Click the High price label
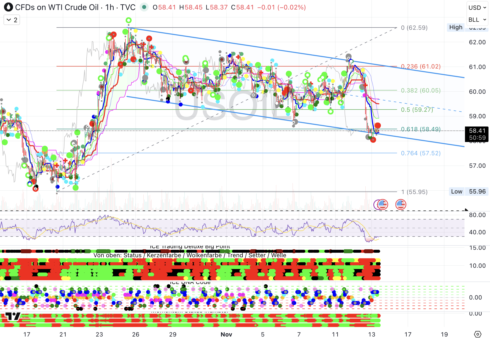This screenshot has width=490, height=340. point(455,27)
